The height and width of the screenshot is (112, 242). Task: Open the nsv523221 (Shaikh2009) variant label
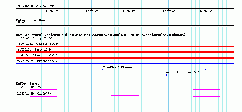[34, 49]
